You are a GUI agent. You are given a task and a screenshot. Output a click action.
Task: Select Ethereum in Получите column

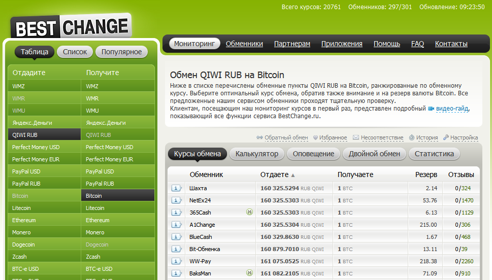point(118,220)
